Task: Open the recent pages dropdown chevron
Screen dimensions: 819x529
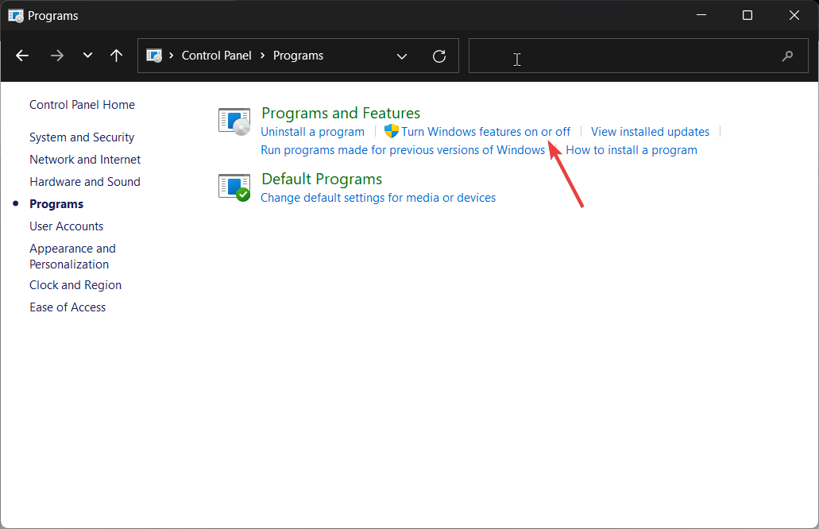Action: tap(87, 56)
